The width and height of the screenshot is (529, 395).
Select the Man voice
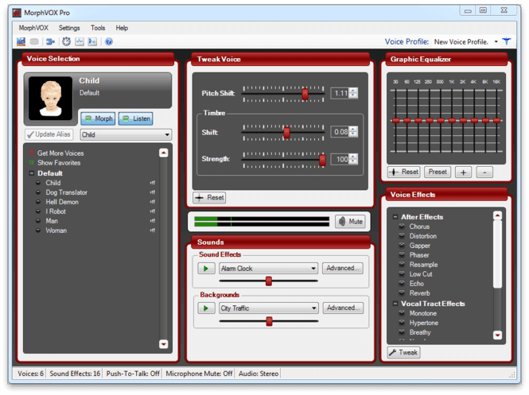point(52,221)
